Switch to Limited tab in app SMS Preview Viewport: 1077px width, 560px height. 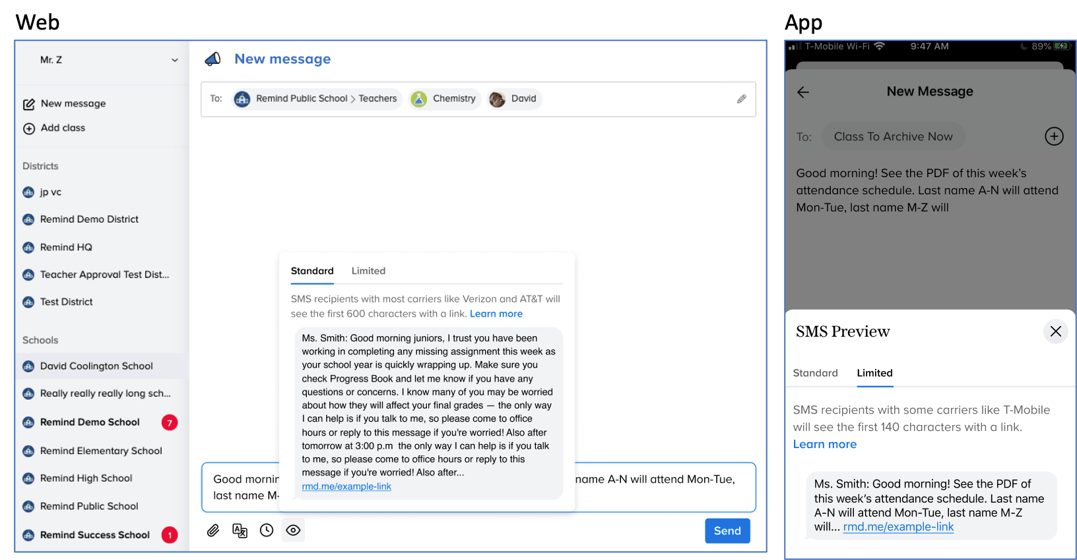(x=874, y=374)
